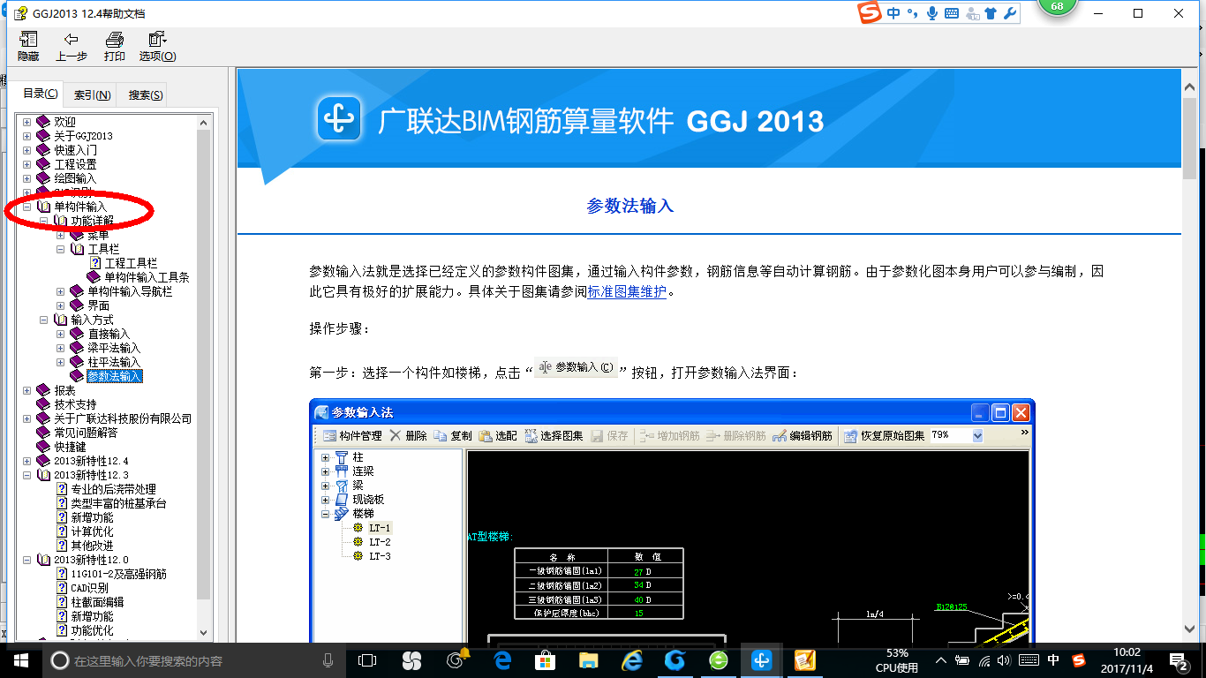Screen dimensions: 1206x678
Task: Open the 11G101-2及高强钢筋 topic
Action: (x=118, y=574)
